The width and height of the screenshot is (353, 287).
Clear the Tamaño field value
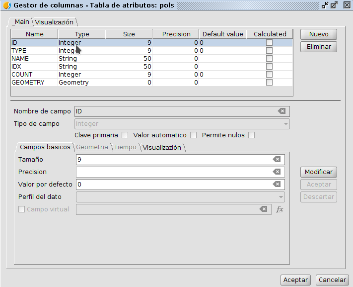277,159
